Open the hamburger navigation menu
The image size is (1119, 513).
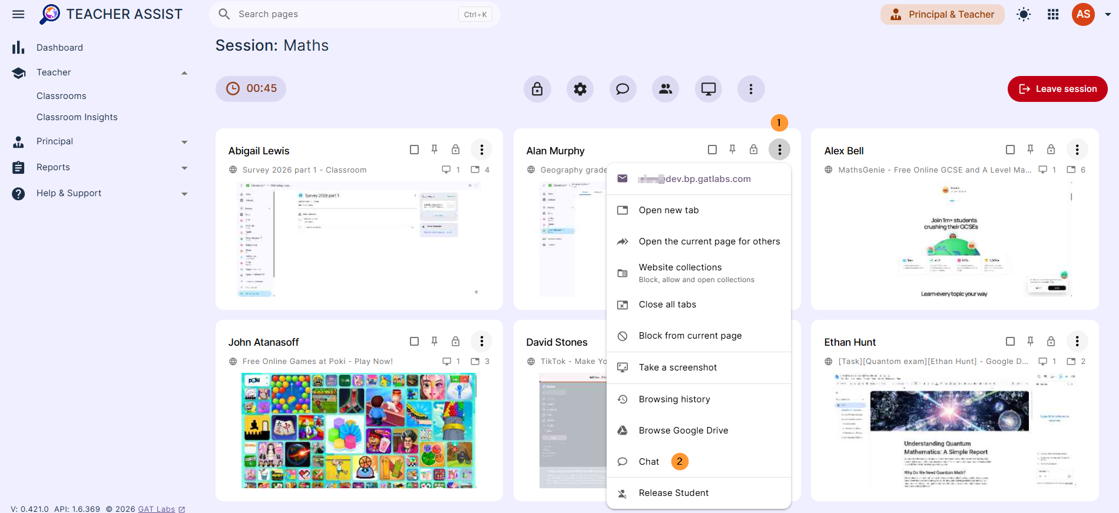tap(18, 14)
